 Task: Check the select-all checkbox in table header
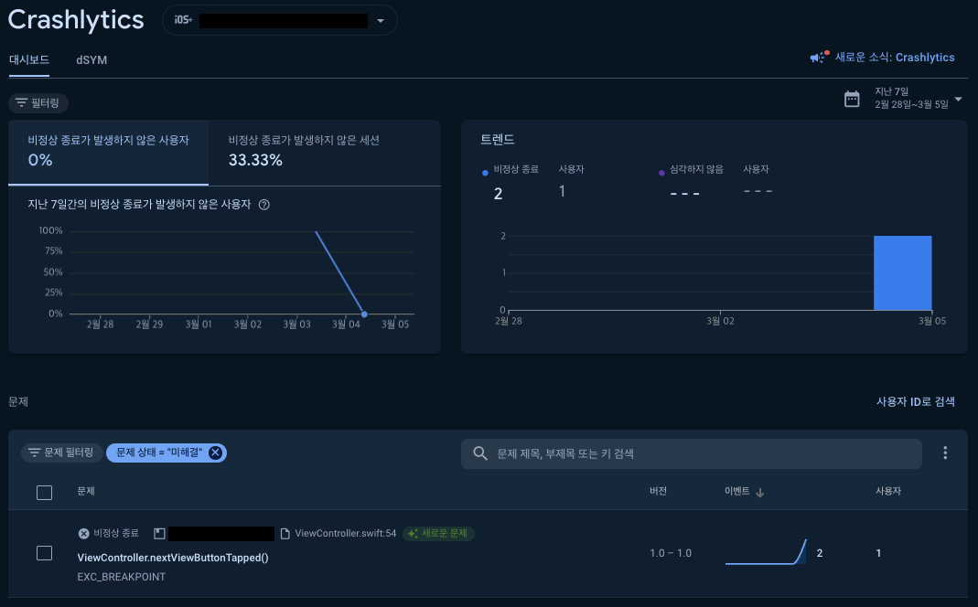pyautogui.click(x=44, y=493)
